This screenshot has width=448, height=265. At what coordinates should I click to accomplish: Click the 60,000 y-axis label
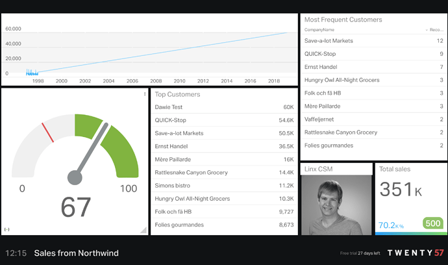pos(13,29)
